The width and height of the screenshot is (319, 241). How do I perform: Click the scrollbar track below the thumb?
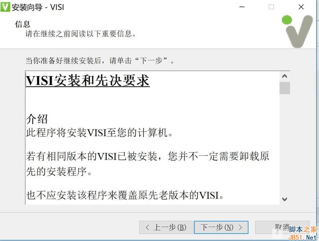285,144
